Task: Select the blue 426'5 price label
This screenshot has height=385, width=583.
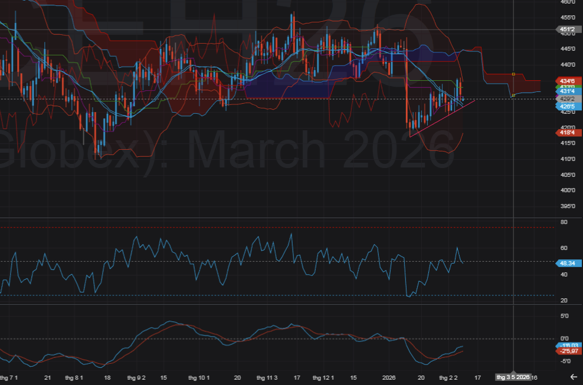Action: (x=569, y=106)
